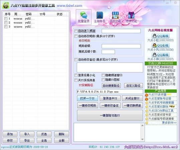Image resolution: width=180 pixels, height=150 pixels.
Task: Click log box scroll up arrow
Action: 143,125
